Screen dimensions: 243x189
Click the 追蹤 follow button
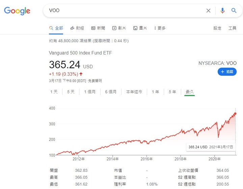tap(227, 72)
